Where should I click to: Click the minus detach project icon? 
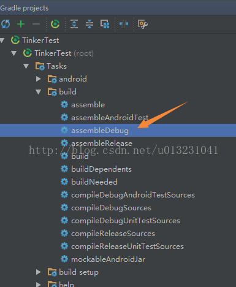click(x=36, y=24)
